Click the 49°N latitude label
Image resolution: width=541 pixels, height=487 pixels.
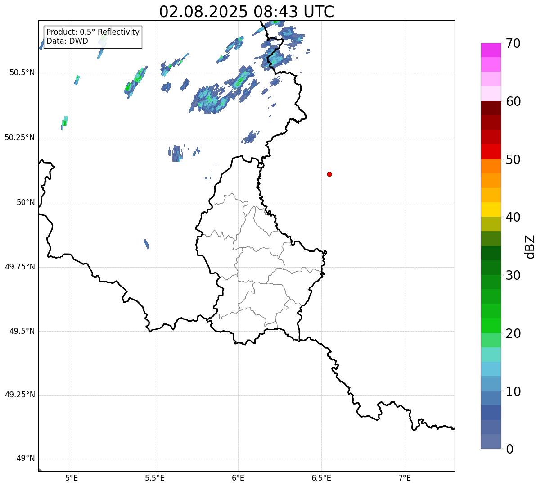pos(26,459)
